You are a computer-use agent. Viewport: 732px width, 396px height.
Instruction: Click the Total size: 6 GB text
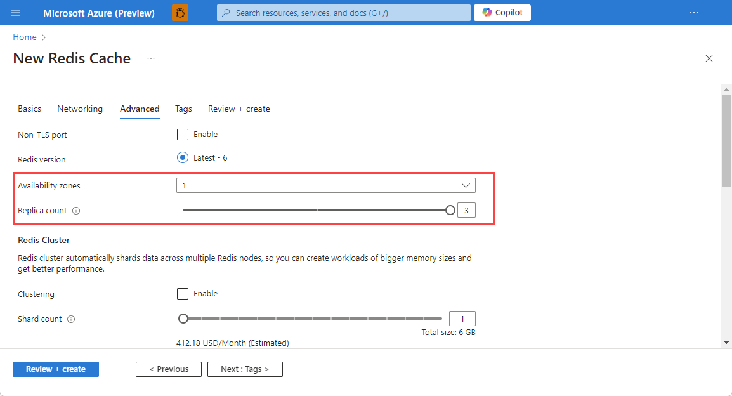(448, 333)
